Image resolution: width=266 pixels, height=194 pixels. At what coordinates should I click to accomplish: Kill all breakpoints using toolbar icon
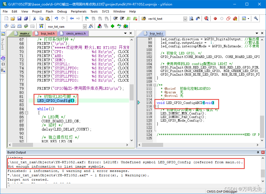point(235,18)
